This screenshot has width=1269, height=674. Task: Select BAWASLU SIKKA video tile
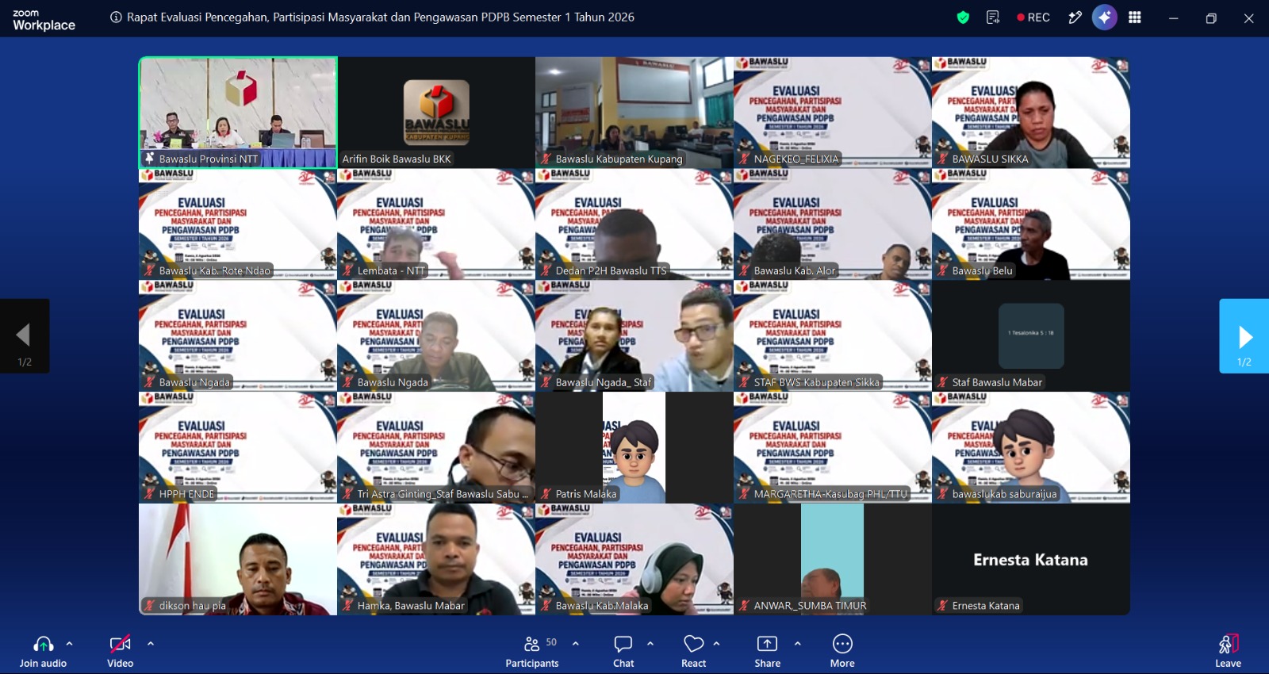tap(1031, 113)
